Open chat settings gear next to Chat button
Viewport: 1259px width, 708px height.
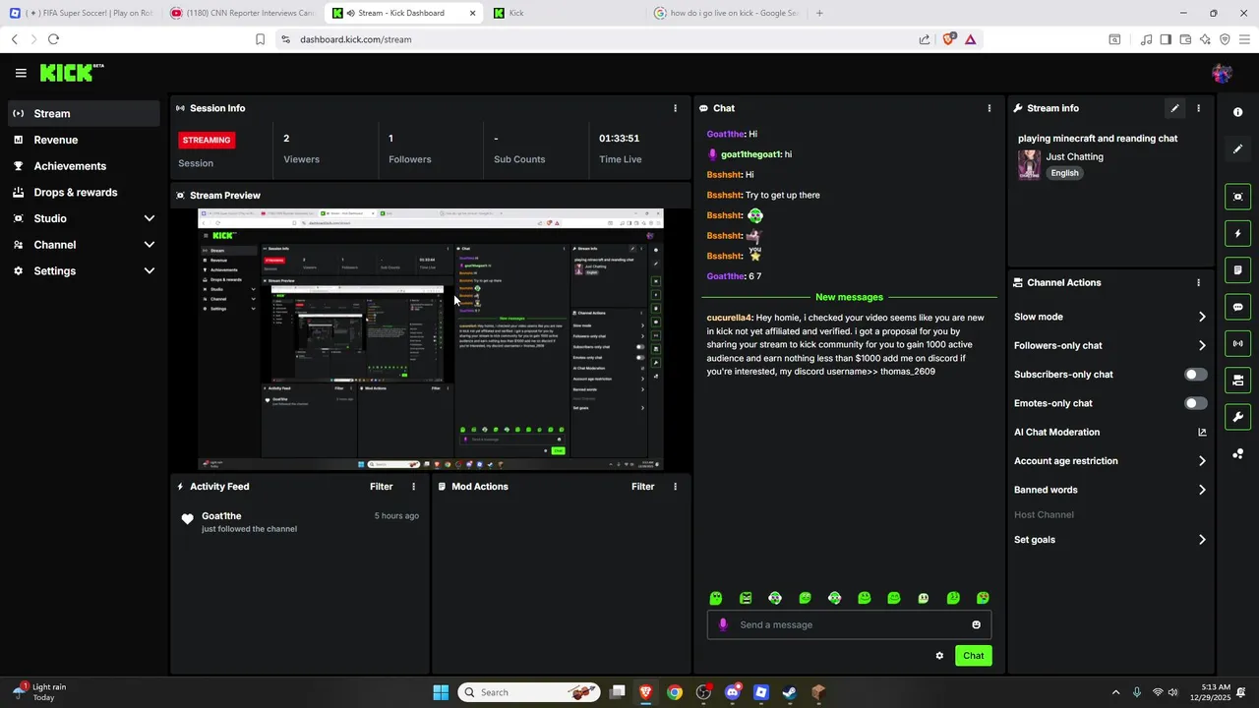tap(939, 656)
